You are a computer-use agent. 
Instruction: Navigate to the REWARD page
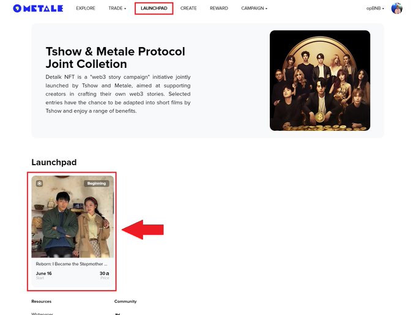pos(219,8)
